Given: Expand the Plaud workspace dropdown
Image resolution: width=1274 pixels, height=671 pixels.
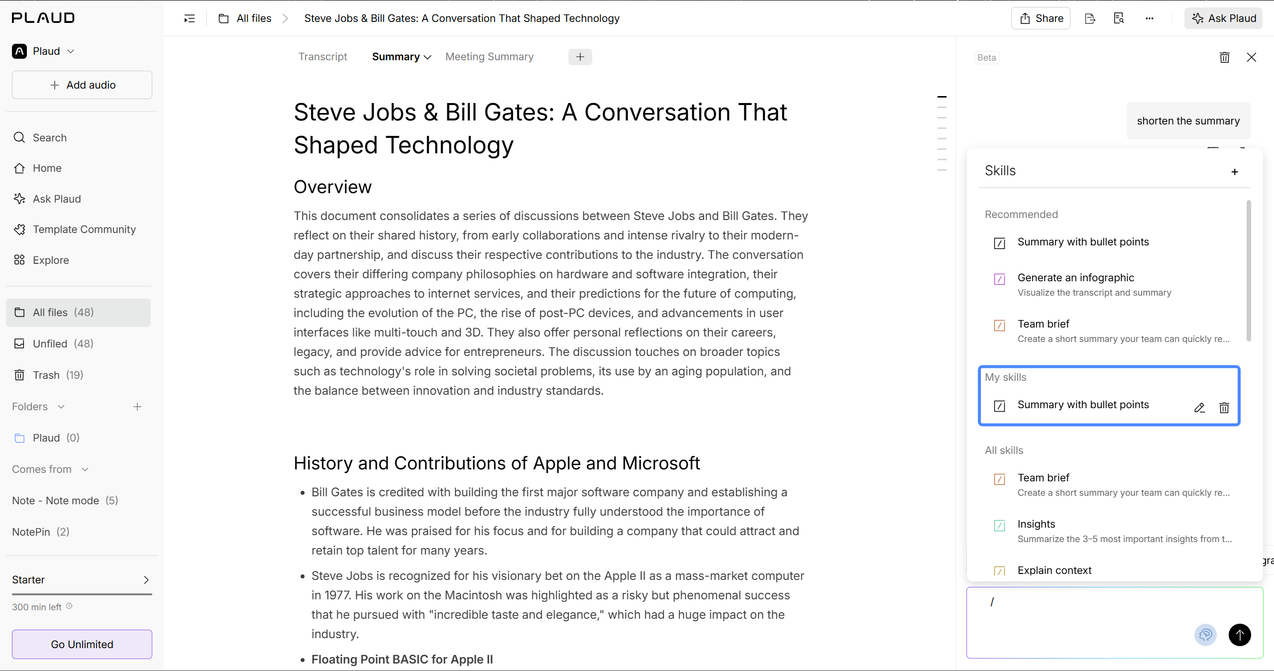Looking at the screenshot, I should pyautogui.click(x=71, y=51).
